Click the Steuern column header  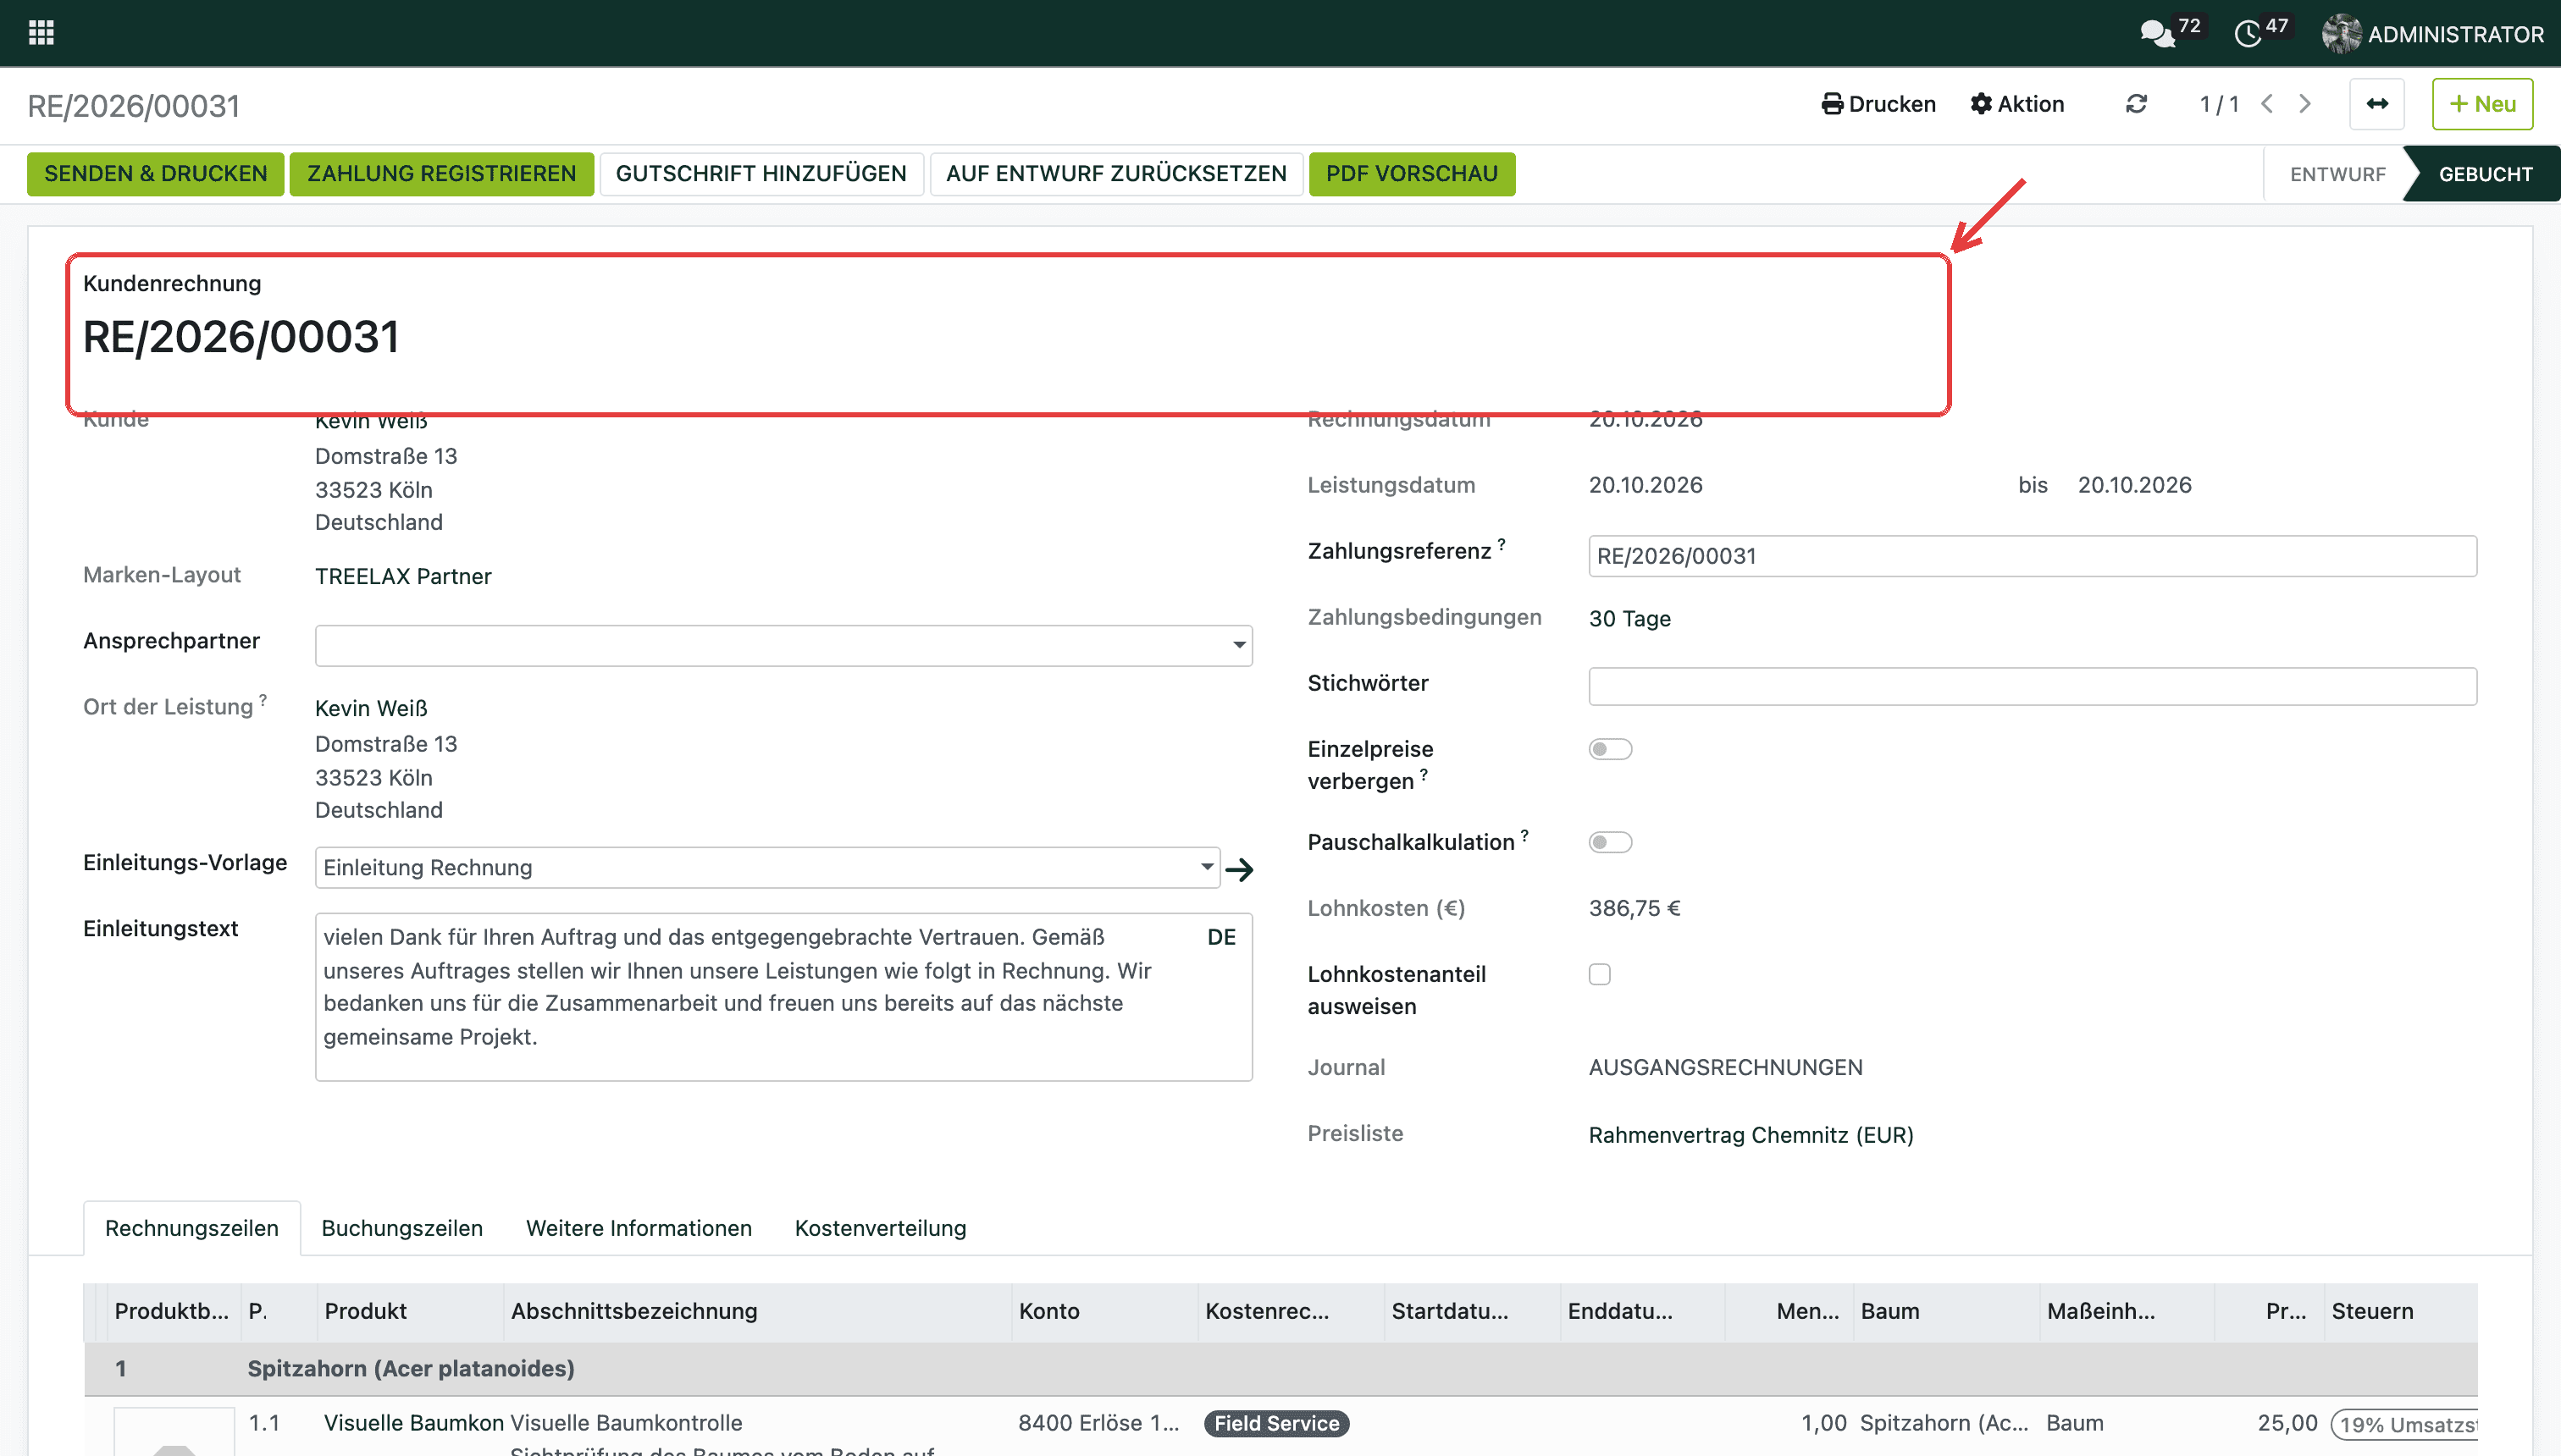(x=2400, y=1311)
